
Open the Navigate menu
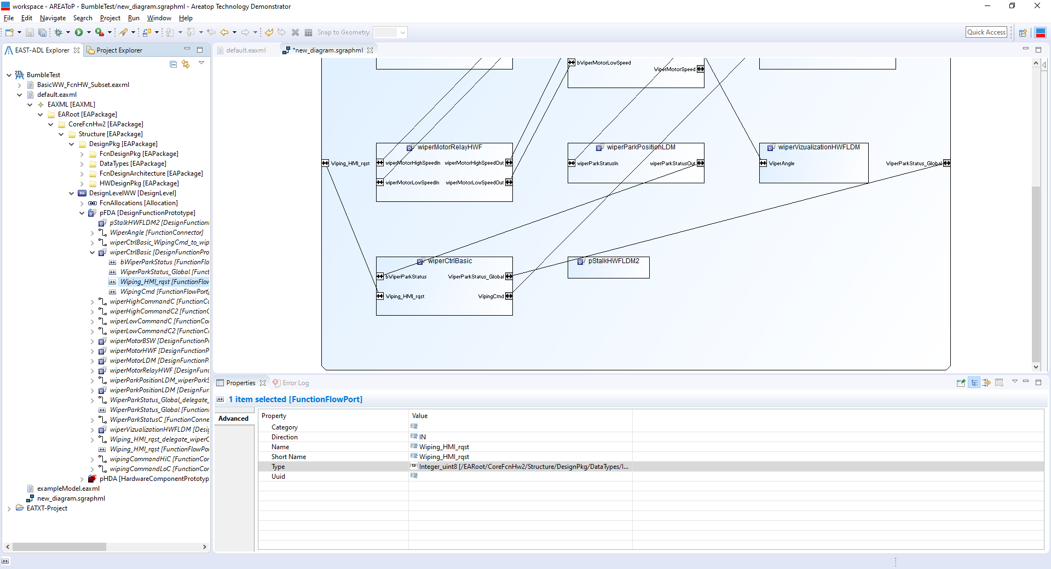[53, 18]
